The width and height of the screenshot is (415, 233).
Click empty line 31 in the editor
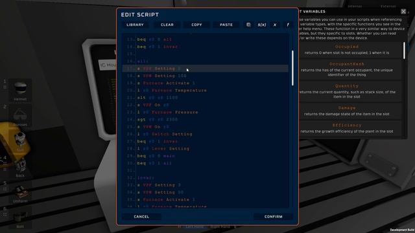pos(205,170)
